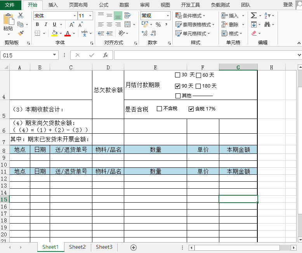
Task: Check the 不含税 checkbox
Action: point(159,109)
